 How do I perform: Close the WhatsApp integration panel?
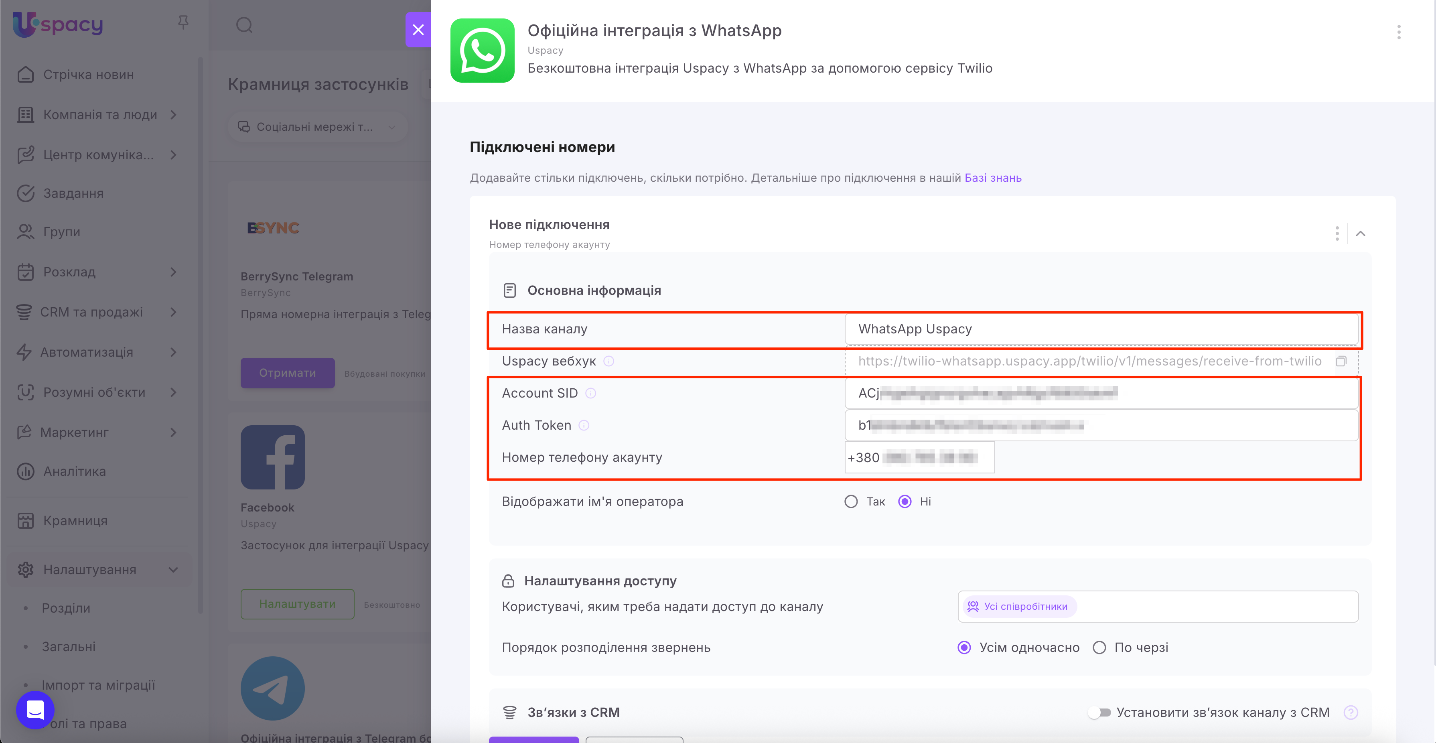(418, 30)
